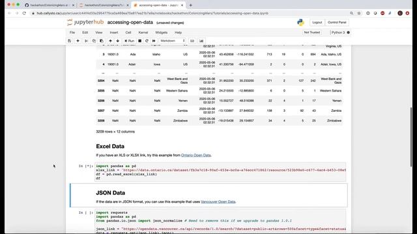
Task: Interrupt the kernel with stop icon
Action: coord(139,41)
